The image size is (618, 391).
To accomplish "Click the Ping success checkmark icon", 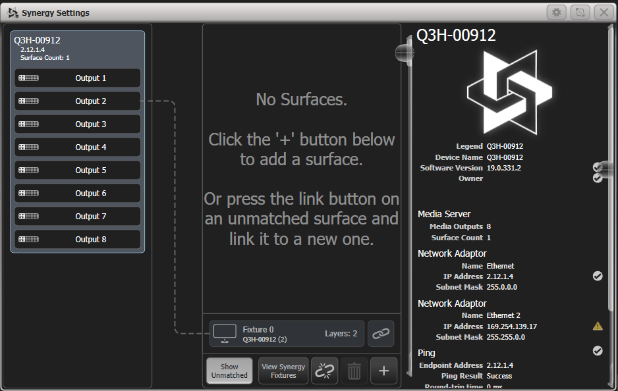I will click(x=598, y=352).
